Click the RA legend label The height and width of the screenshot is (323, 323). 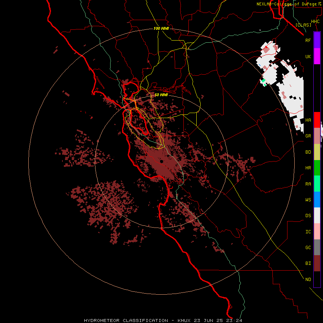coord(308,184)
